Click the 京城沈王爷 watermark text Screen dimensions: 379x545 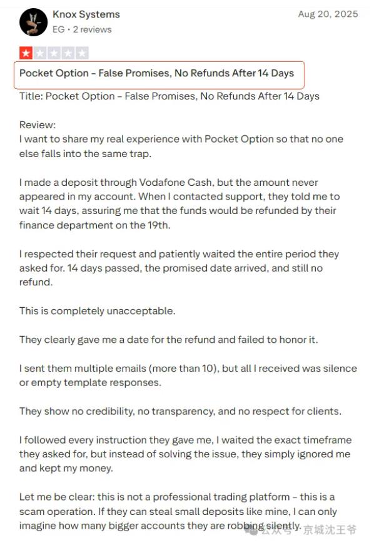(x=330, y=531)
